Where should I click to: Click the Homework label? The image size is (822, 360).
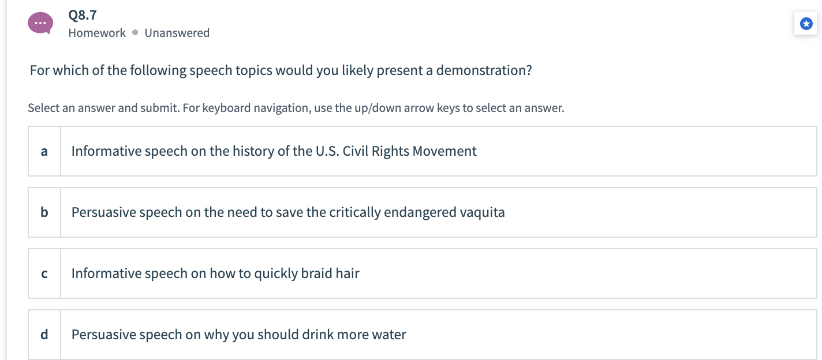coord(97,33)
